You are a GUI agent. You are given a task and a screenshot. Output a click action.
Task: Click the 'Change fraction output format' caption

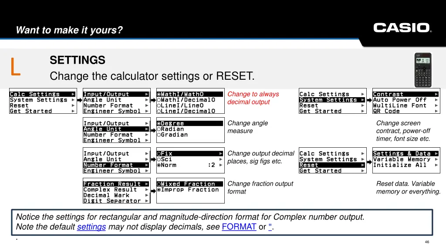click(x=260, y=187)
